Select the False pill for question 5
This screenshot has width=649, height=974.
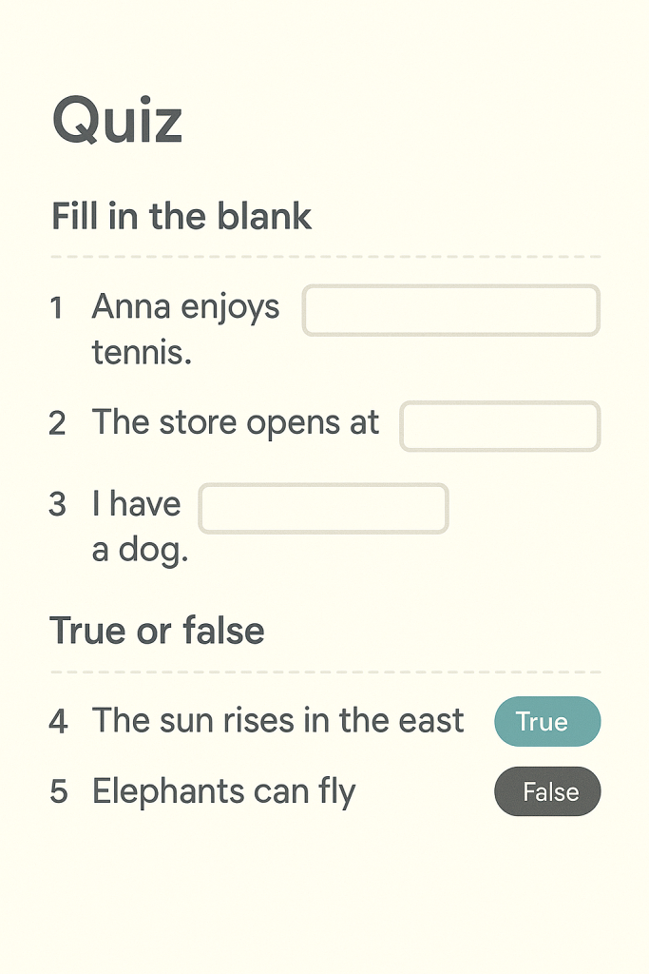[547, 791]
